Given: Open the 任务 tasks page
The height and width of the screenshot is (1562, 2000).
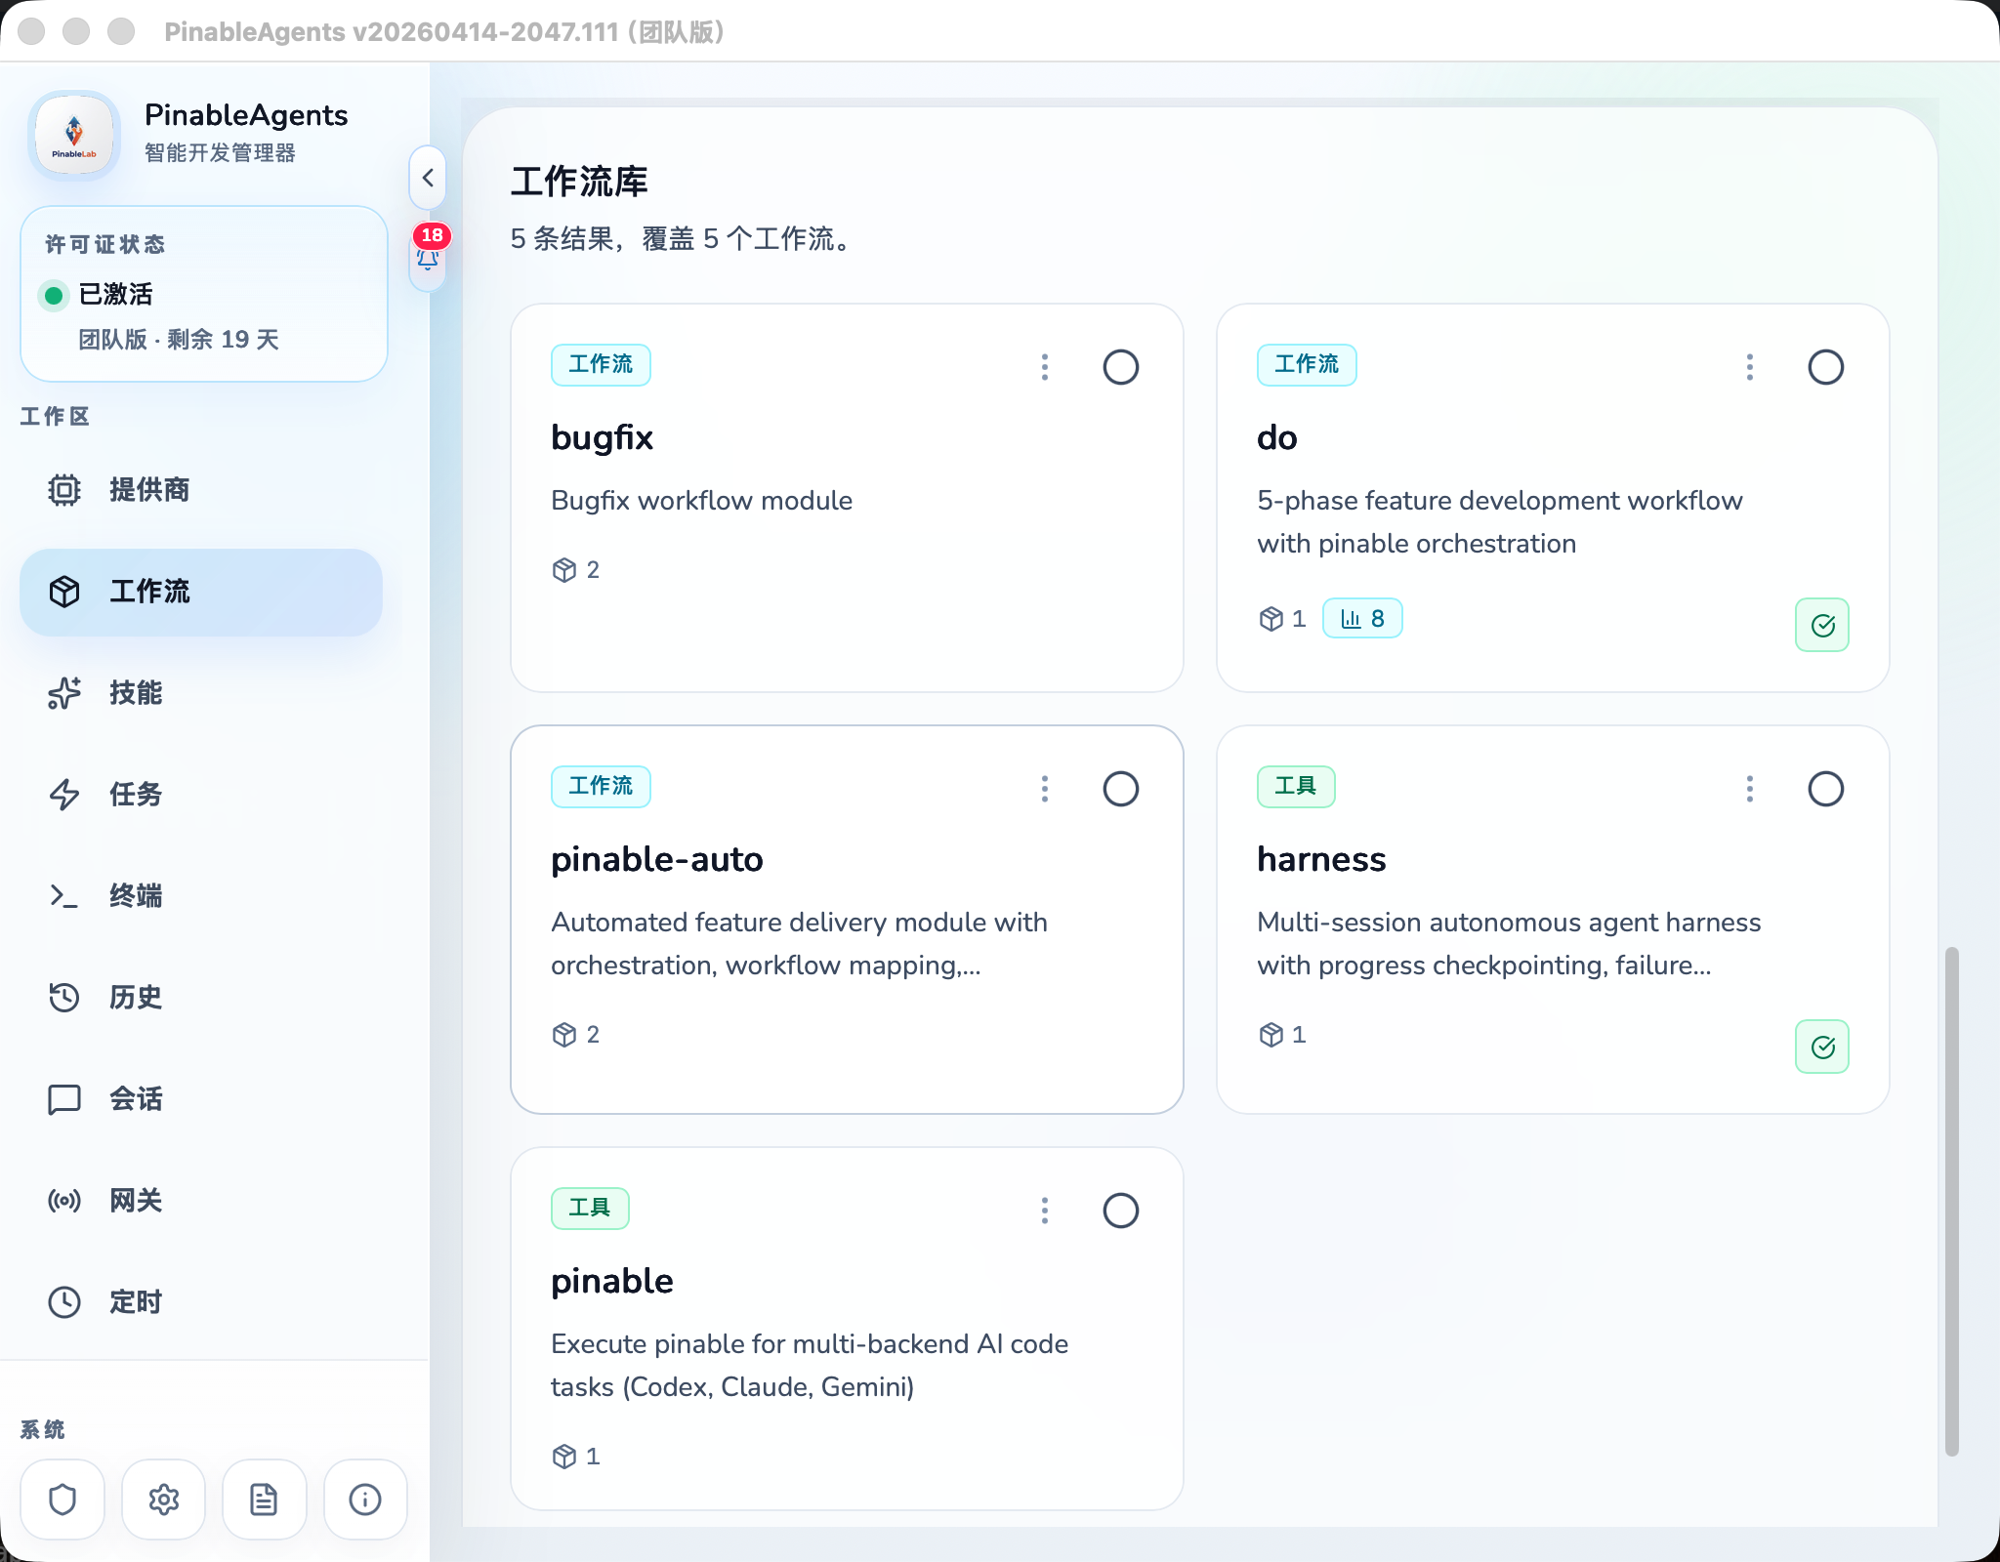Looking at the screenshot, I should (x=200, y=795).
